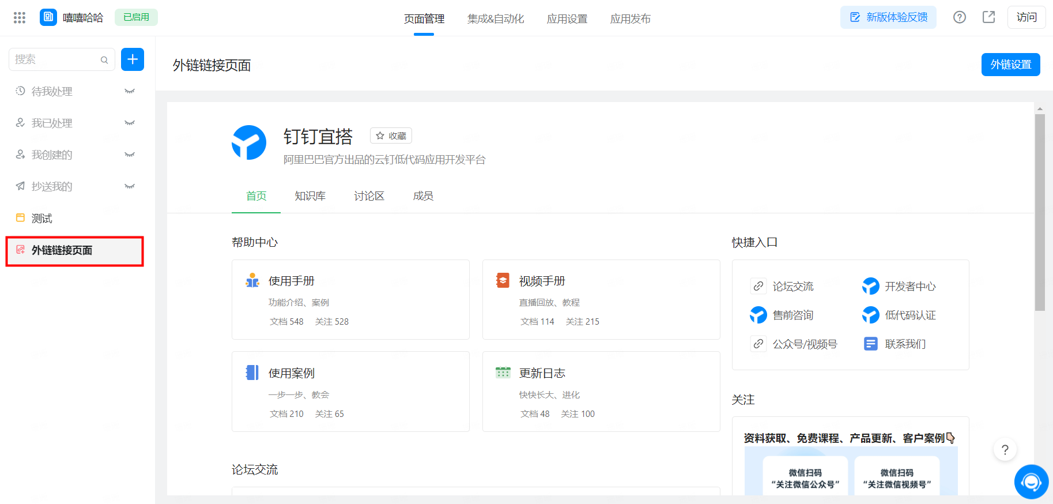Click the 嘻嘻哈哈 app logo icon
This screenshot has height=504, width=1053.
48,17
